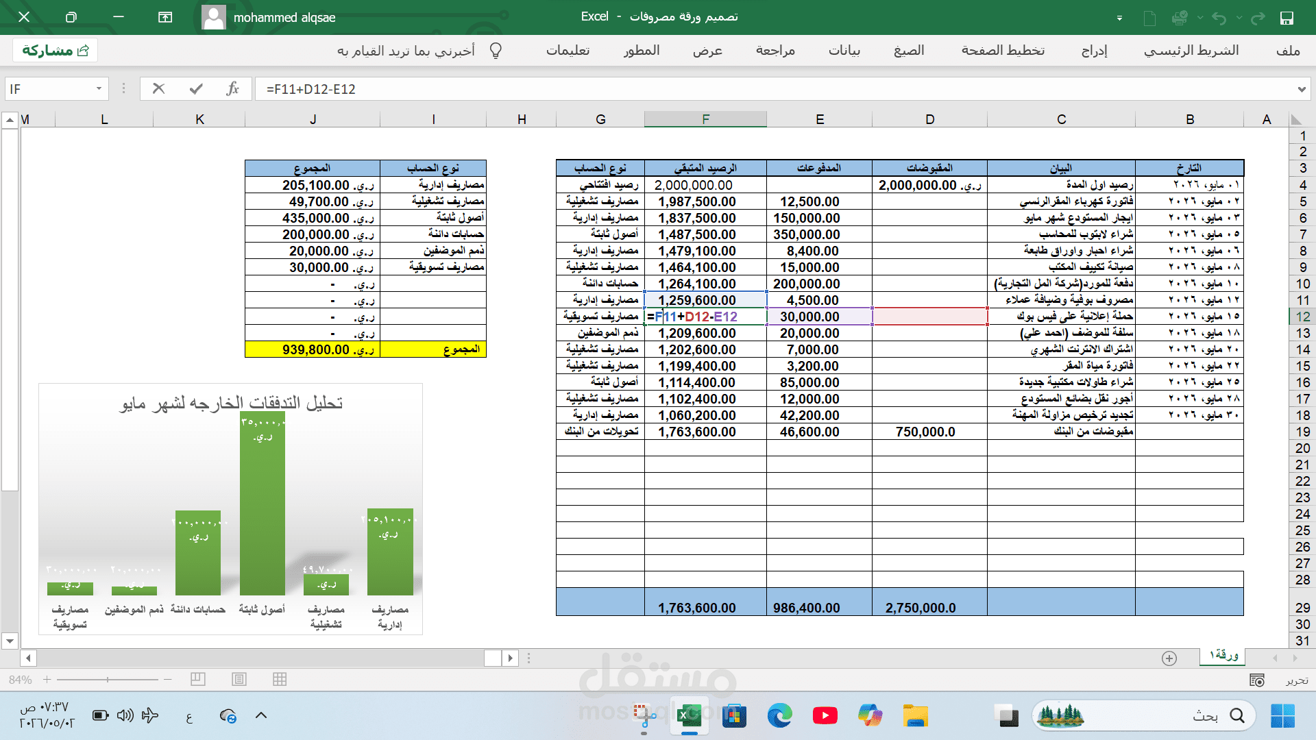Click the Undo arrow in the title bar
Viewport: 1316px width, 740px height.
1219,18
